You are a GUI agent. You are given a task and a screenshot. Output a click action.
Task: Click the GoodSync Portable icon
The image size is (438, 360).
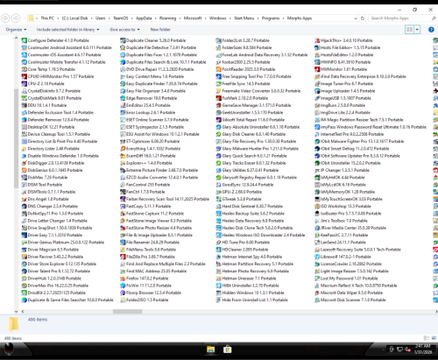tap(218, 185)
